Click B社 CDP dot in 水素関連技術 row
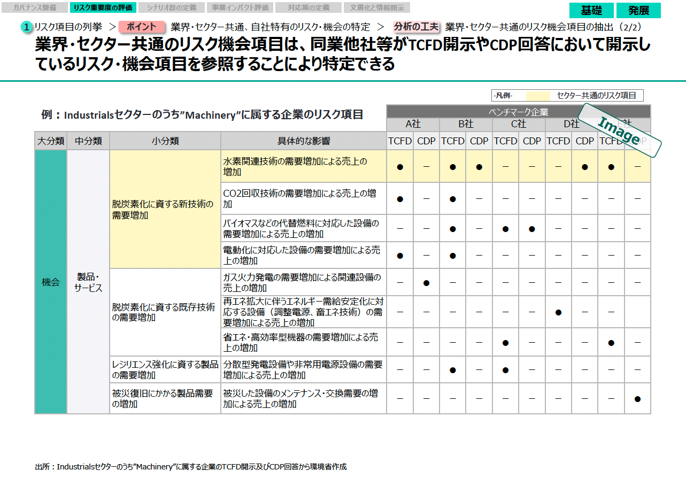The image size is (686, 486). coord(479,167)
